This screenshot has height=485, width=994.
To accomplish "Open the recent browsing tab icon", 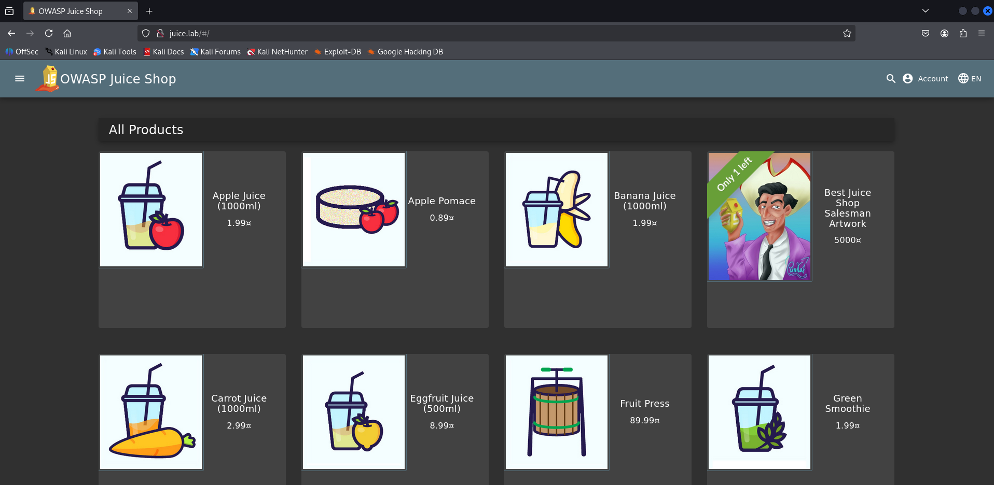I will click(9, 11).
